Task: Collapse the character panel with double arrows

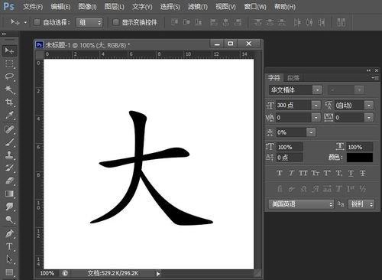Action: pyautogui.click(x=368, y=70)
